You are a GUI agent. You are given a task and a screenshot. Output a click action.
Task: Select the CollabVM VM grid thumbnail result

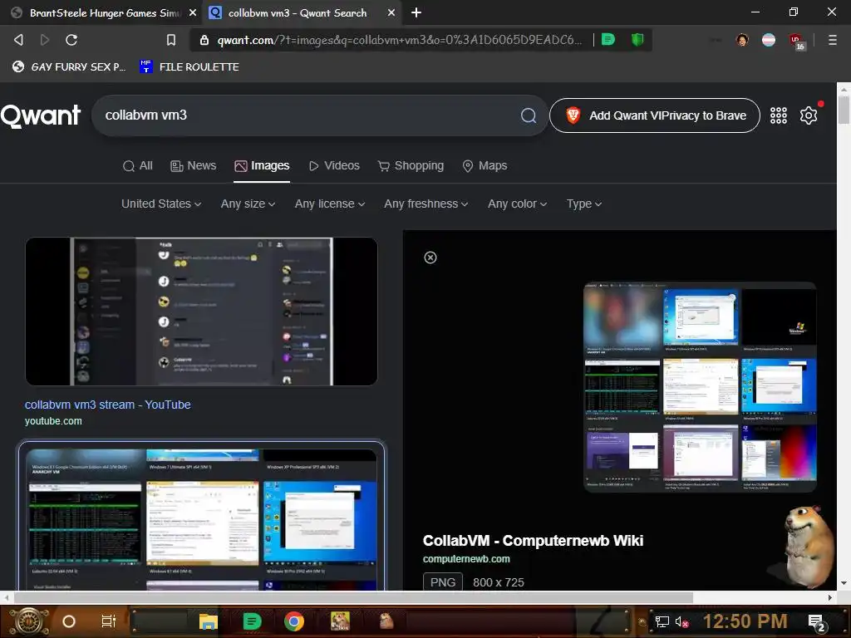coord(201,518)
